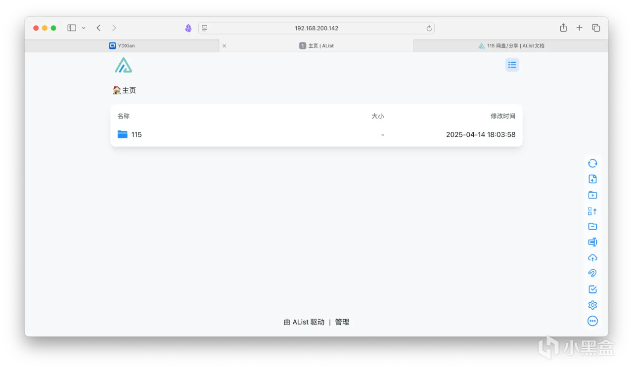Open the 由 AList 驱动 footer link

pos(304,322)
